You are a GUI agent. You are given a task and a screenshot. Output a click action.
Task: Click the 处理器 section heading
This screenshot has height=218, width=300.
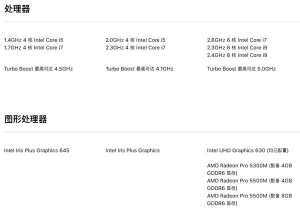coord(17,8)
